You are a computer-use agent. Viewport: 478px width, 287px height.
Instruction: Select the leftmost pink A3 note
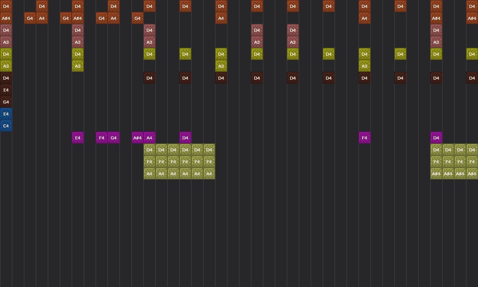(6, 42)
